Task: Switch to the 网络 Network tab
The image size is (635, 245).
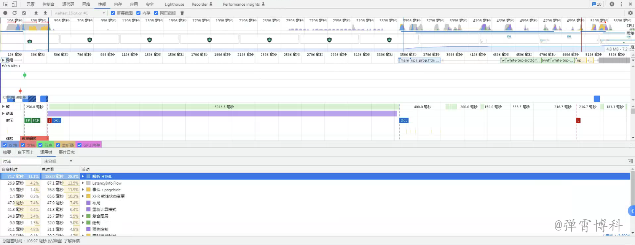Action: pyautogui.click(x=86, y=4)
